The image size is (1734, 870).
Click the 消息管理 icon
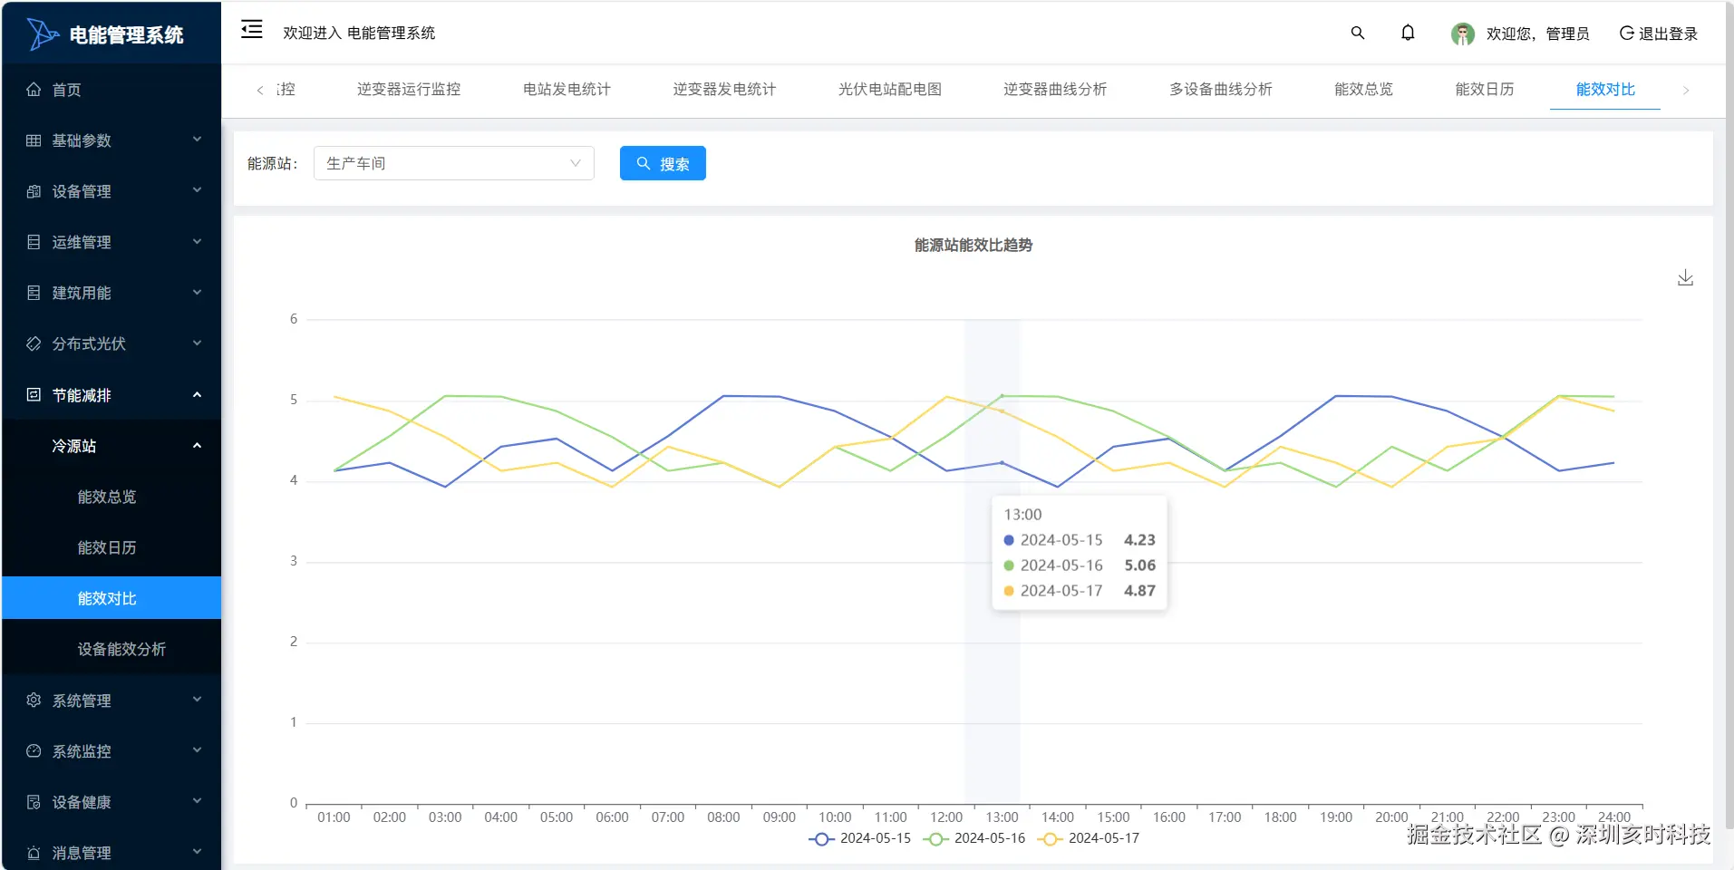(x=34, y=853)
